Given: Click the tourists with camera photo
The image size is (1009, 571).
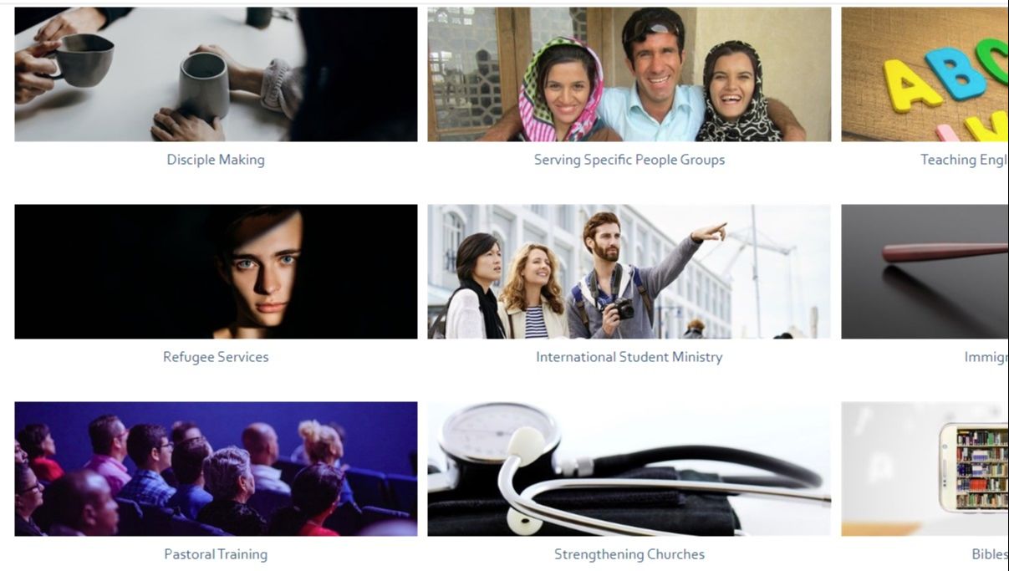Looking at the screenshot, I should pyautogui.click(x=629, y=272).
